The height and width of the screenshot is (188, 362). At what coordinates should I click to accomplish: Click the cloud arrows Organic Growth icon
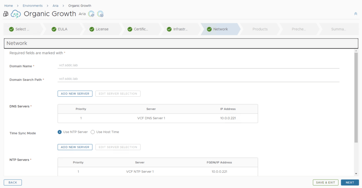click(16, 14)
